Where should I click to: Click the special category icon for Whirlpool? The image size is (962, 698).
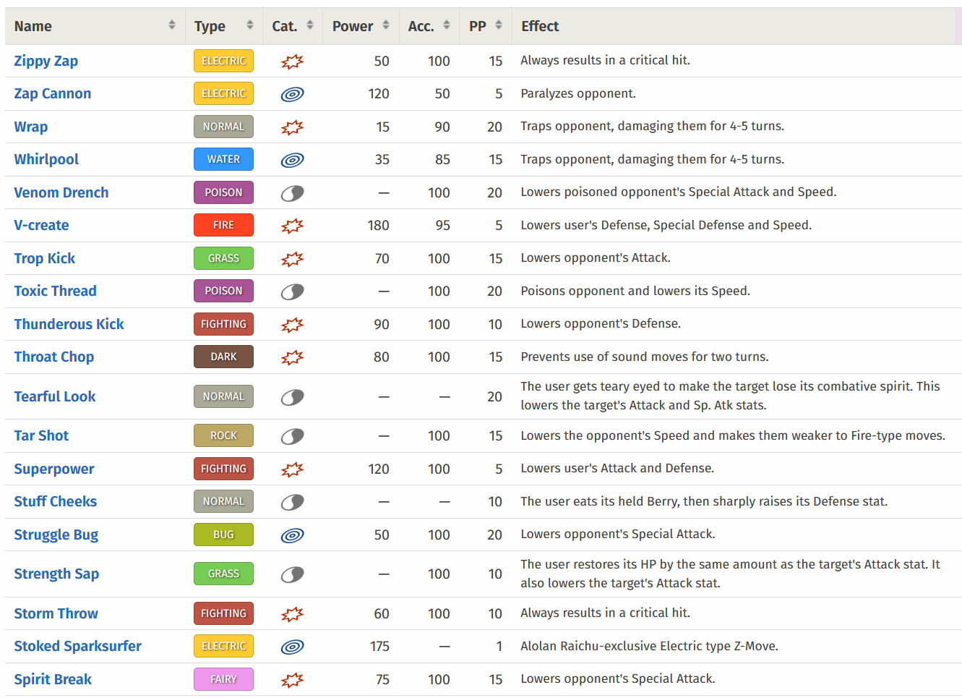coord(292,160)
